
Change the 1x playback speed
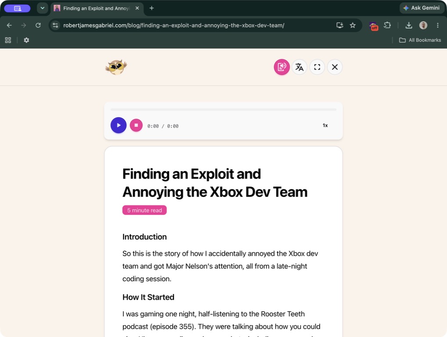(x=325, y=125)
